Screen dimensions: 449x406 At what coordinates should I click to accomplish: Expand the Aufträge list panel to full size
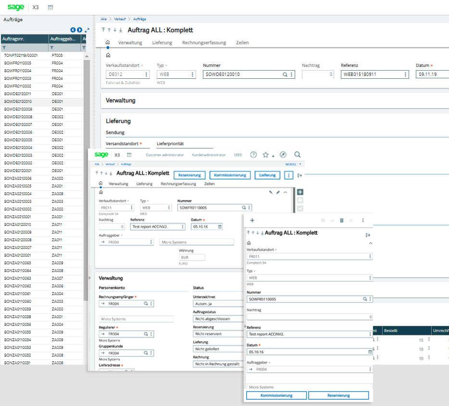(x=87, y=30)
